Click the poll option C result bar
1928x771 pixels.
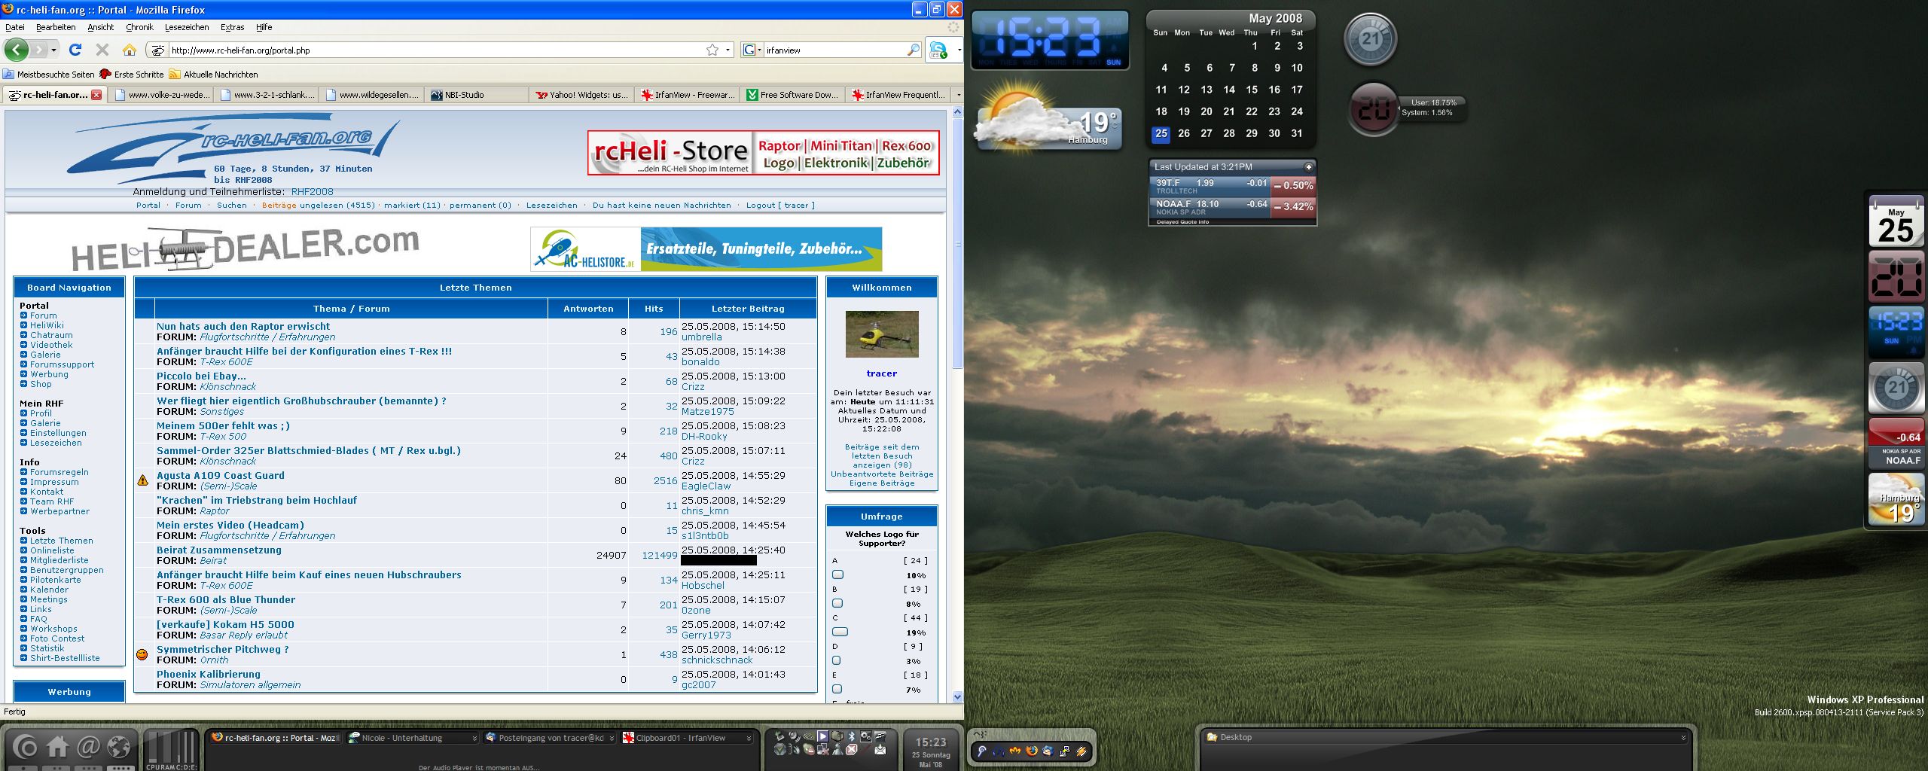tap(840, 632)
